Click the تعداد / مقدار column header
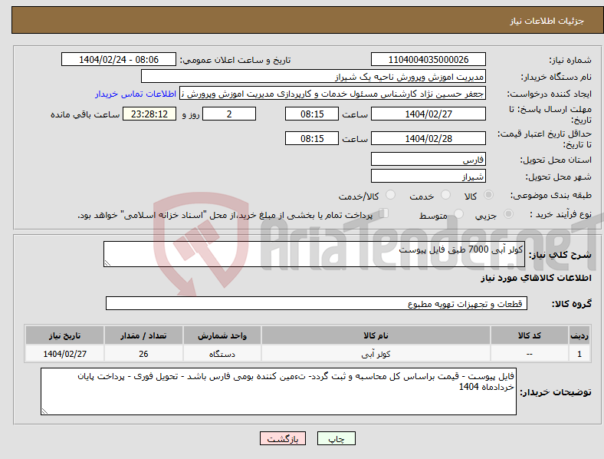Viewport: 604px width, 459px height. (x=143, y=335)
